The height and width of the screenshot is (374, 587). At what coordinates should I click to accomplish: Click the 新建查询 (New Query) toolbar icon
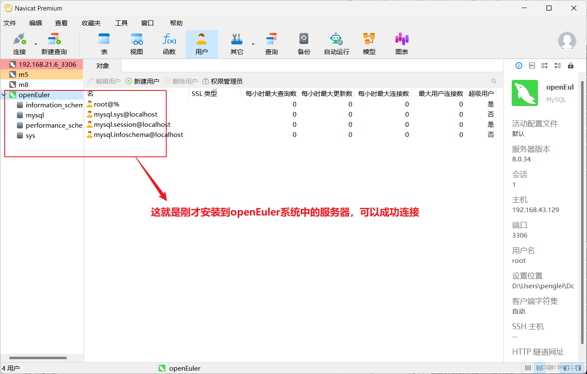54,44
